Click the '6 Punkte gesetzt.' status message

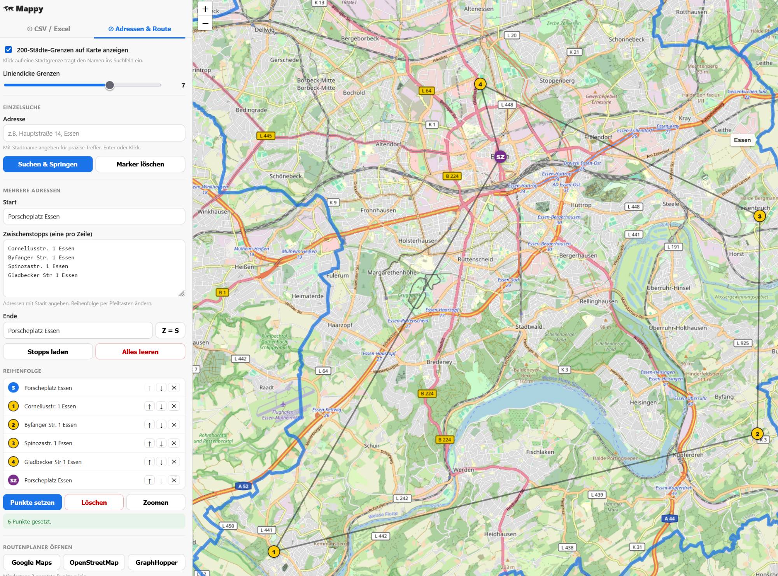(x=94, y=522)
